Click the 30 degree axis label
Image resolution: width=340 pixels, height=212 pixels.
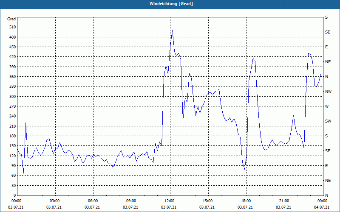click(x=14, y=186)
